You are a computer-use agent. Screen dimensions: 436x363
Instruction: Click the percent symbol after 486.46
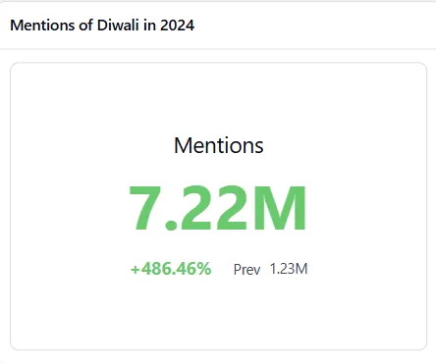click(x=204, y=269)
